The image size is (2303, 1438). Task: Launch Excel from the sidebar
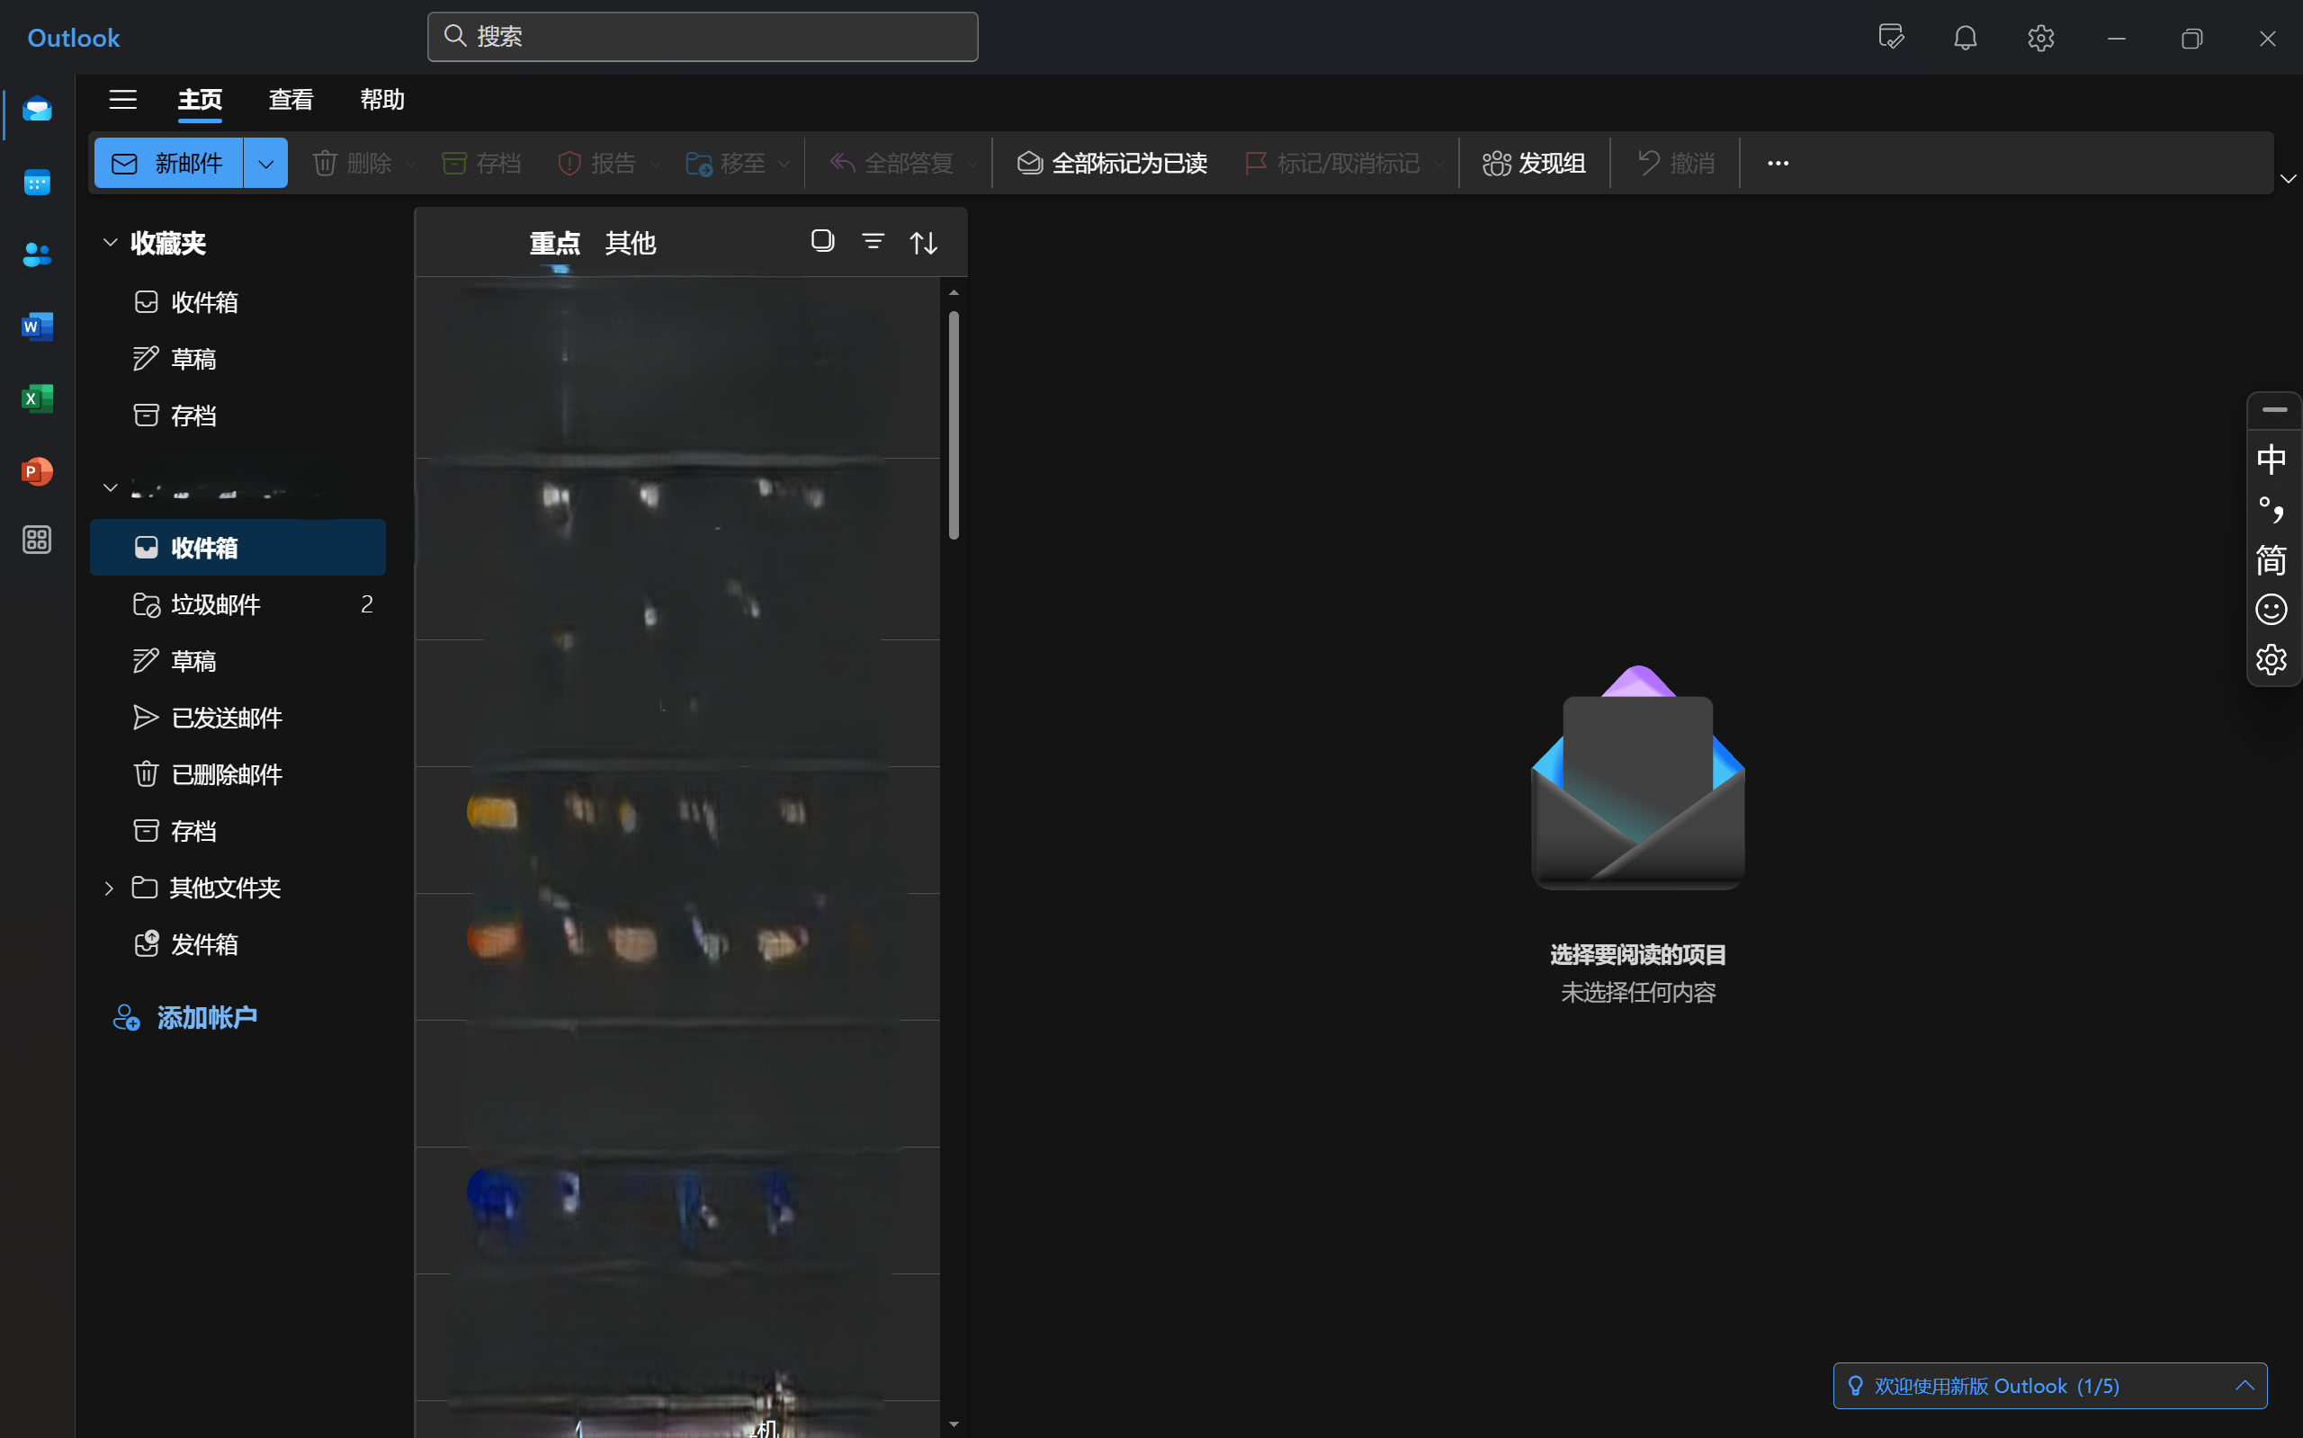tap(36, 398)
